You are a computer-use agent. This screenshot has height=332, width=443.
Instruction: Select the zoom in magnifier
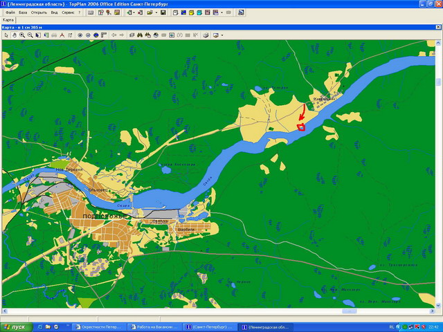click(22, 35)
